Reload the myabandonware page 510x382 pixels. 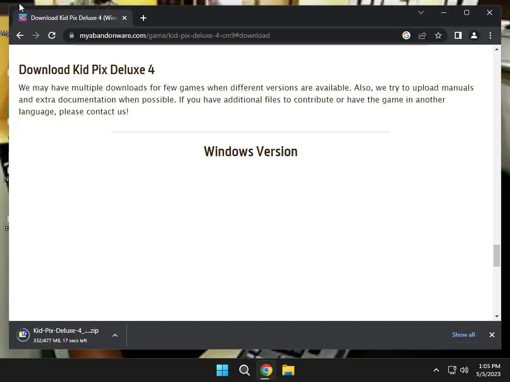click(x=52, y=35)
